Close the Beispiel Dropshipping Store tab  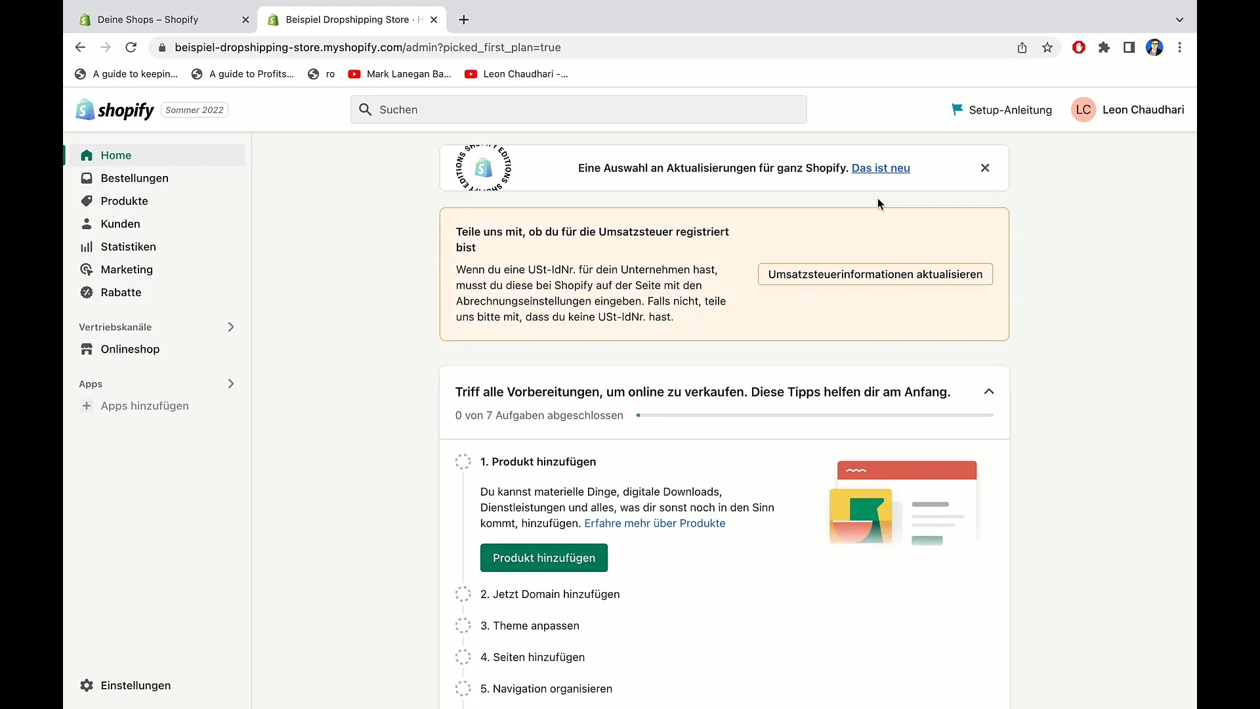434,20
